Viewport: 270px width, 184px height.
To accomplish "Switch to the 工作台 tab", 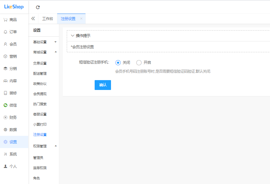I will [x=48, y=19].
